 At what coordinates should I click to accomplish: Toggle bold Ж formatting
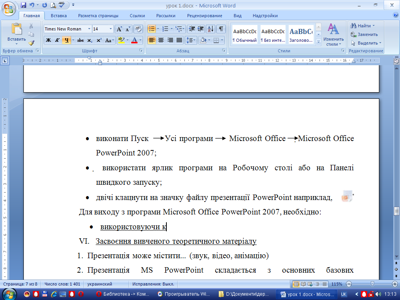48,40
